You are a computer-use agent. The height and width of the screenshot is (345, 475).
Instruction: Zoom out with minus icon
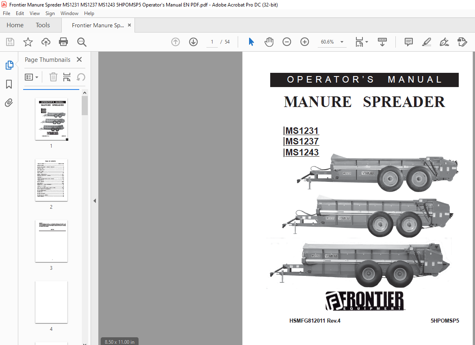(x=286, y=42)
